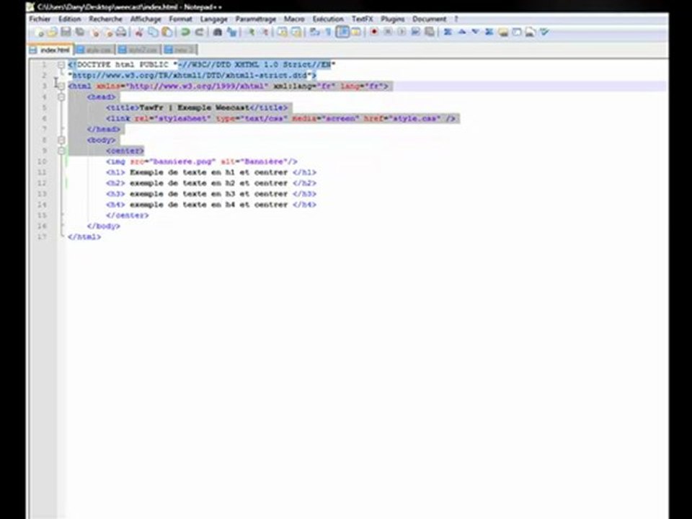Click the Redo arrow icon
This screenshot has width=692, height=519.
tap(200, 32)
